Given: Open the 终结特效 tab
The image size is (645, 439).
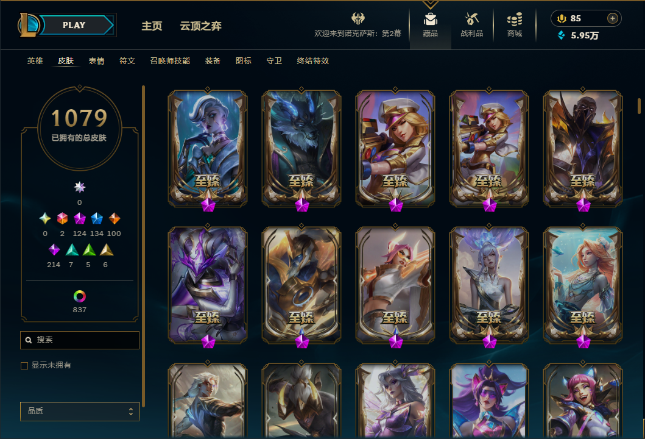Looking at the screenshot, I should tap(312, 61).
